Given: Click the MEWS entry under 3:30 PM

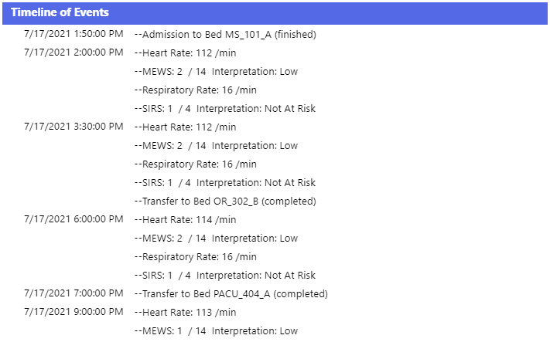Looking at the screenshot, I should click(x=216, y=146).
